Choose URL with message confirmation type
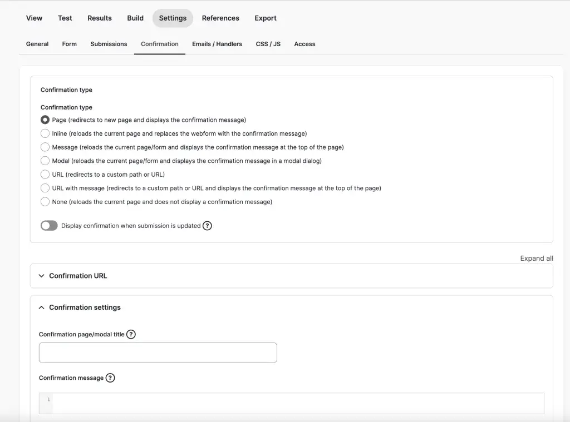Viewport: 570px width, 422px height. (x=45, y=188)
